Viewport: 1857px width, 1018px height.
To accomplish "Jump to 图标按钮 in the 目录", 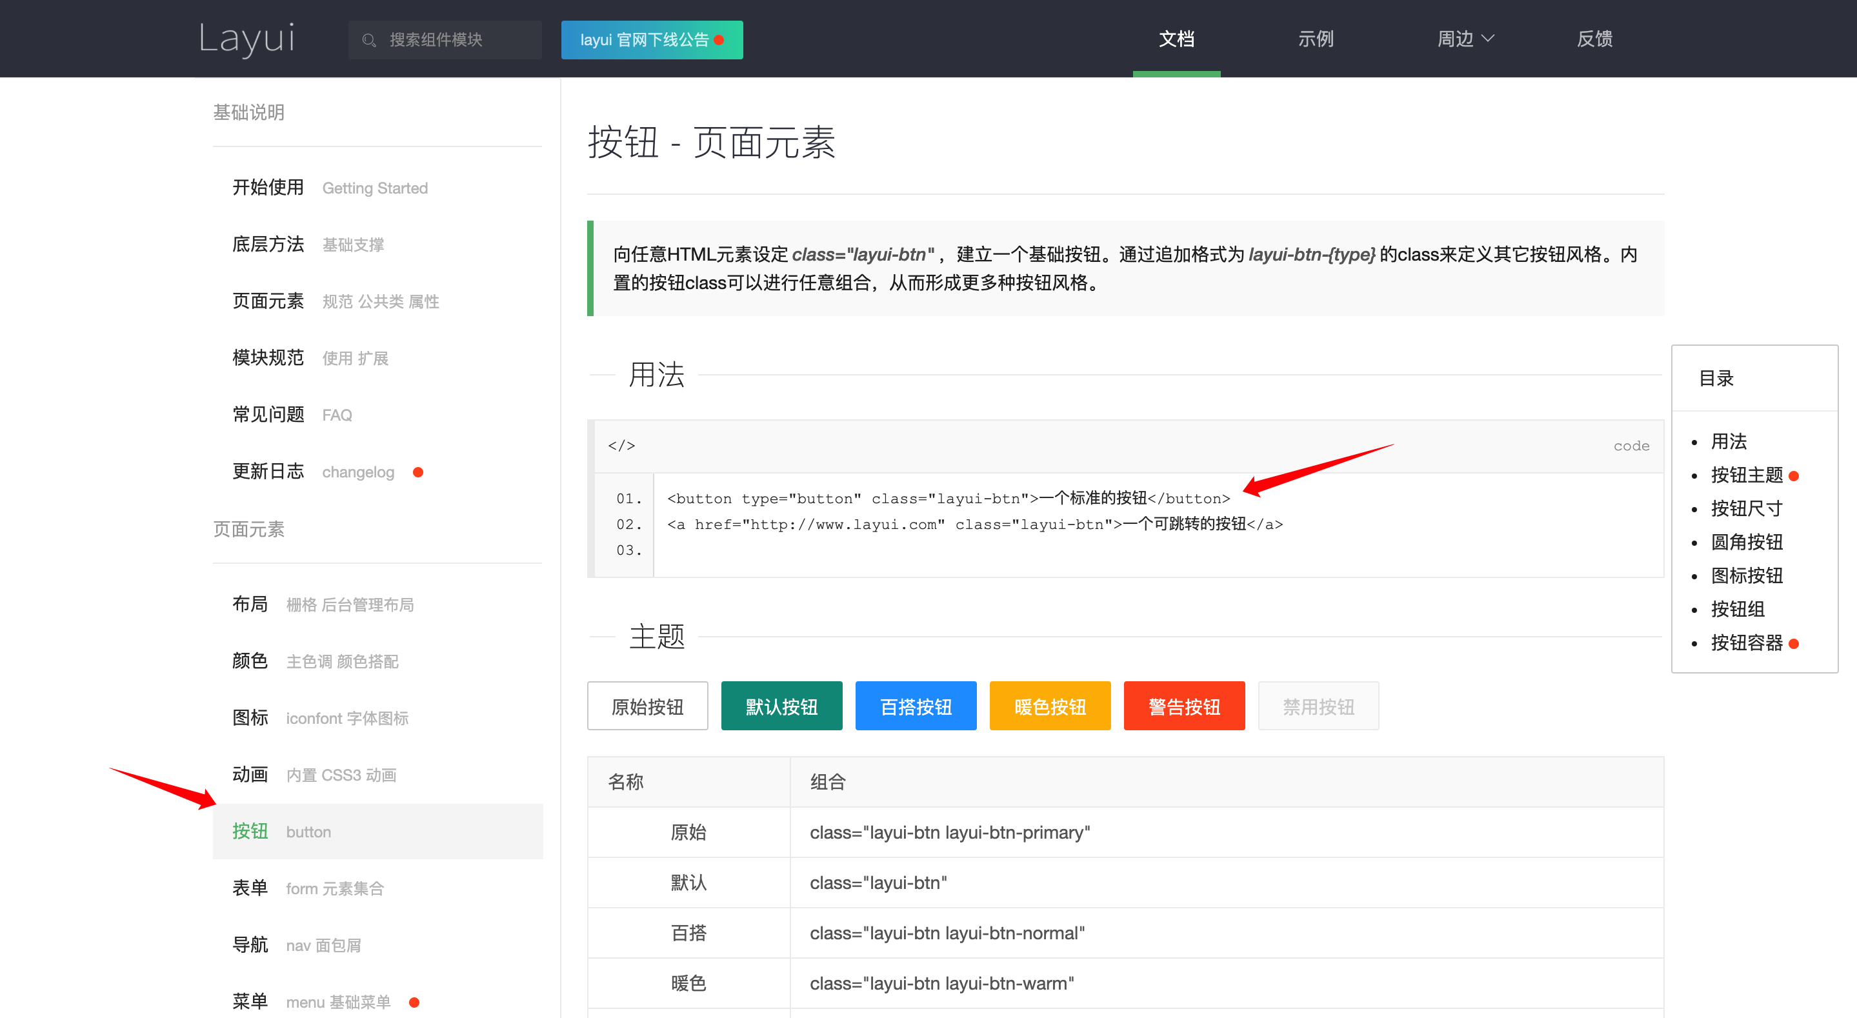I will coord(1747,575).
